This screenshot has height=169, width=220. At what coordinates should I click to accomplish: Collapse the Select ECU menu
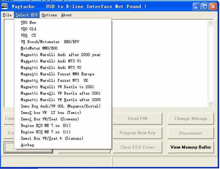click(27, 15)
